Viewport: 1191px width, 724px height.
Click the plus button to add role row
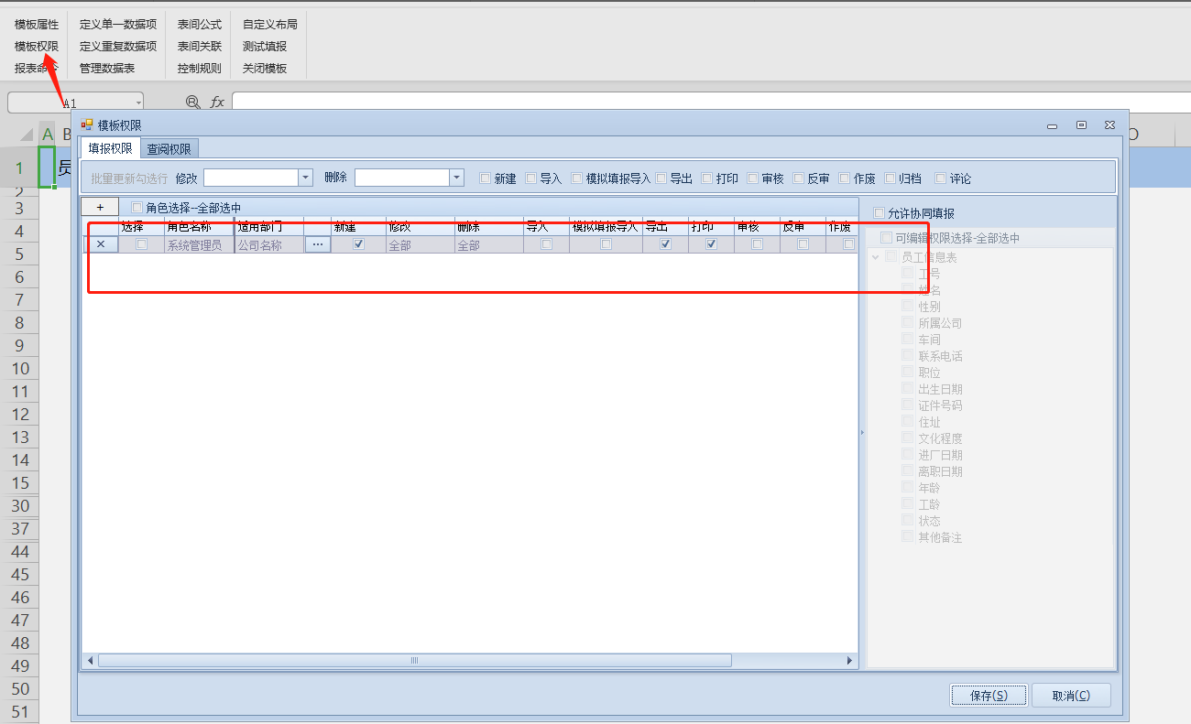[x=100, y=208]
